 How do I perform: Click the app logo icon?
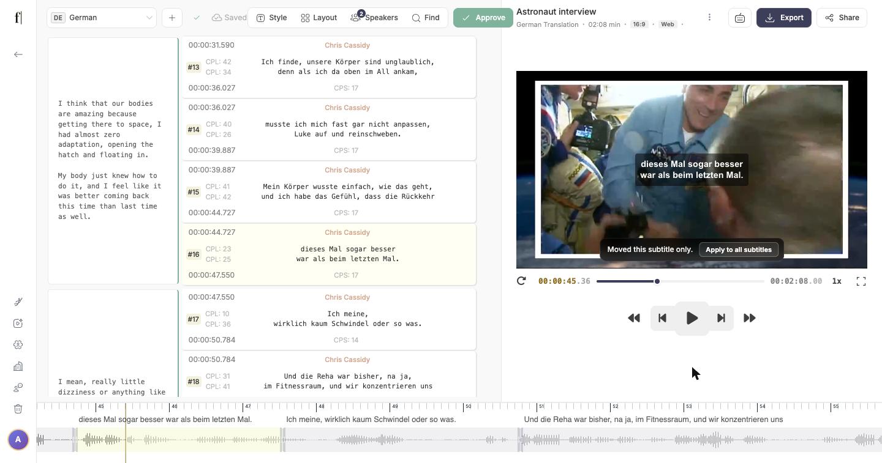point(18,17)
